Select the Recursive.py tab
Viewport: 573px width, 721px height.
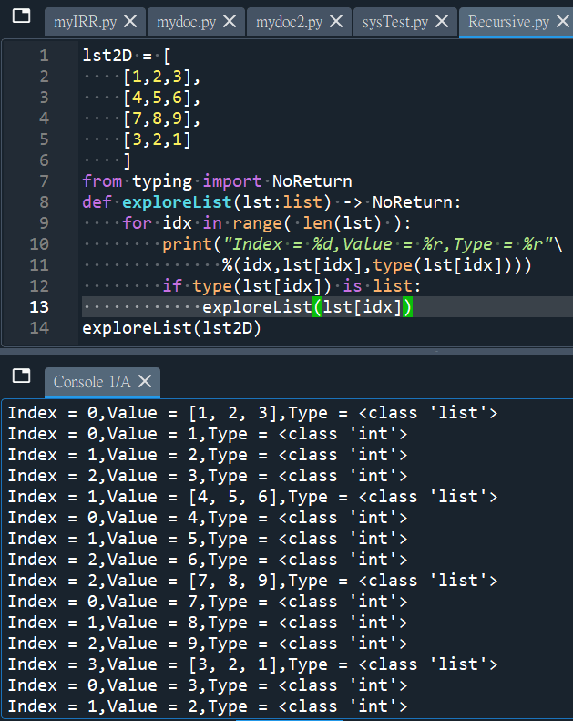point(516,22)
